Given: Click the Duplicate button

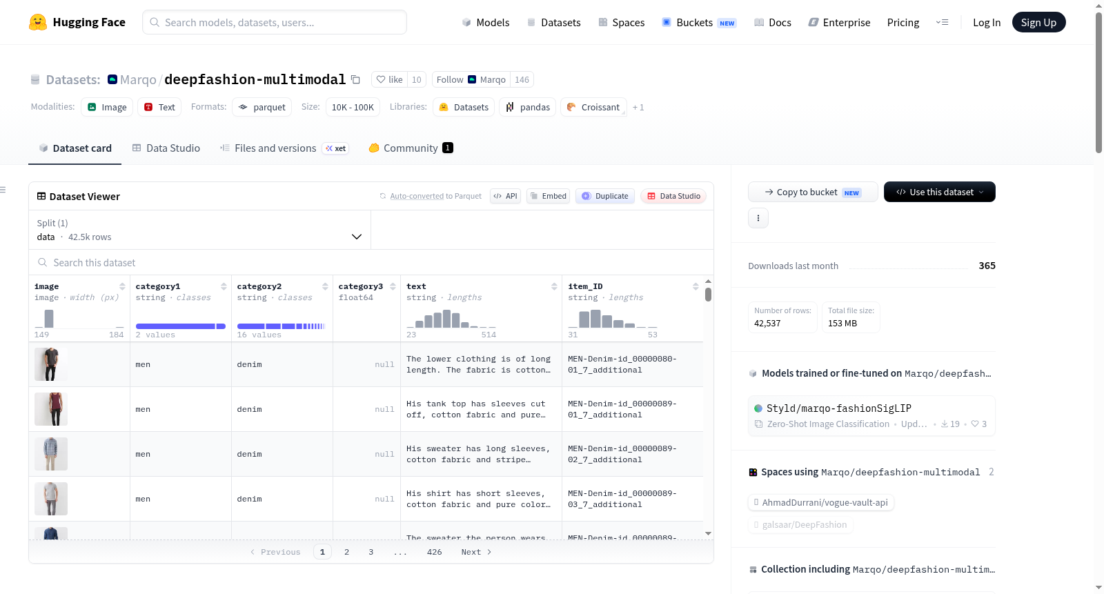Looking at the screenshot, I should (604, 196).
